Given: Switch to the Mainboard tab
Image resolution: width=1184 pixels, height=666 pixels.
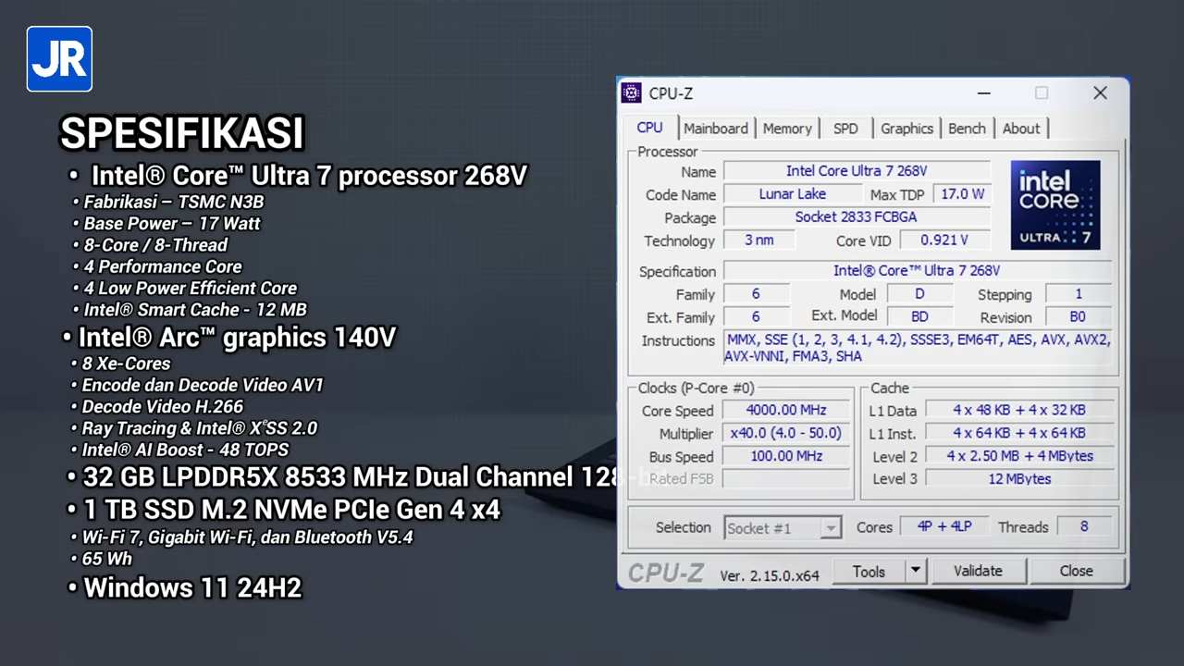Looking at the screenshot, I should point(715,129).
